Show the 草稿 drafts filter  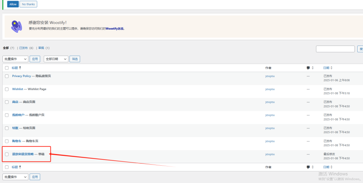(41, 48)
